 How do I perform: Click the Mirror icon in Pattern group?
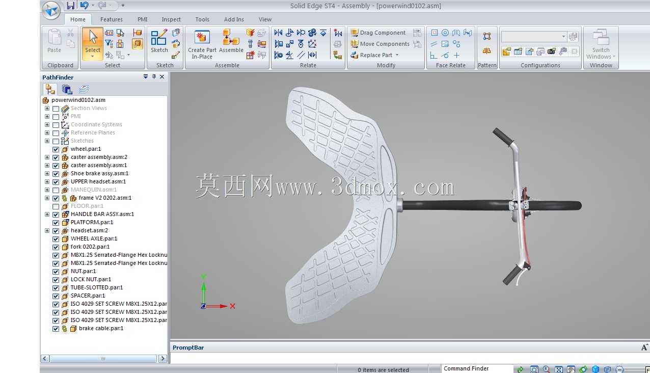click(487, 51)
